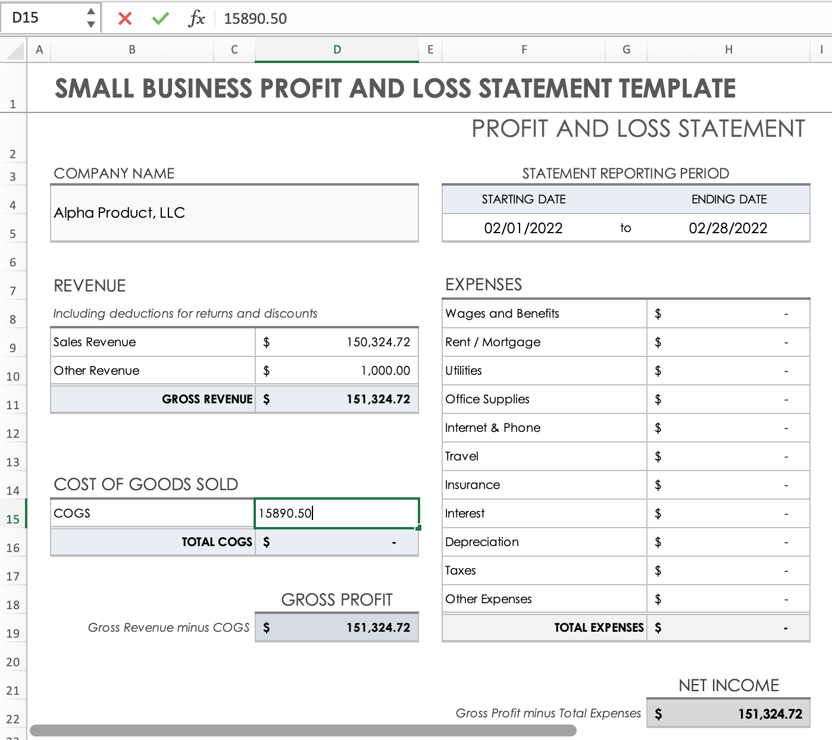Click the PROFIT AND LOSS STATEMENT heading

pyautogui.click(x=638, y=128)
